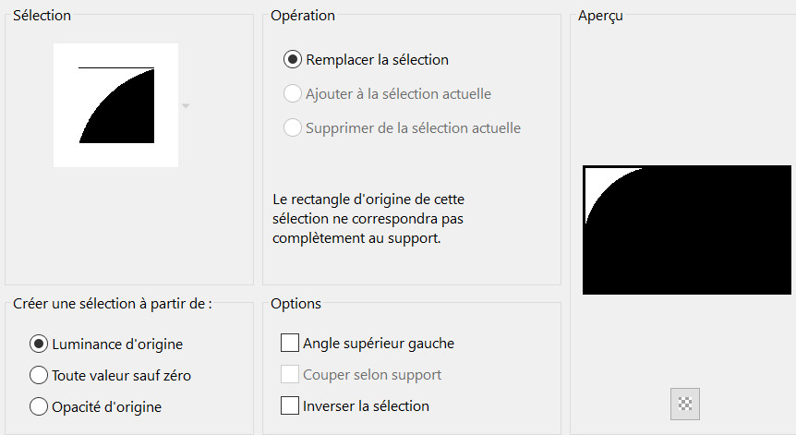Enable the Angle supérieur gauche checkbox

(290, 344)
